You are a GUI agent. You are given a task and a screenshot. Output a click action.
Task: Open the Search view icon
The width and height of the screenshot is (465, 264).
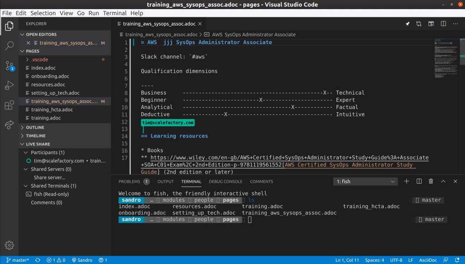(x=9, y=46)
